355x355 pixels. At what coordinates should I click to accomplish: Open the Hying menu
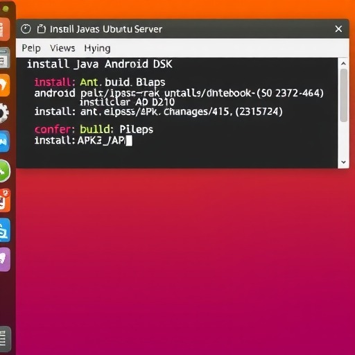pos(97,49)
